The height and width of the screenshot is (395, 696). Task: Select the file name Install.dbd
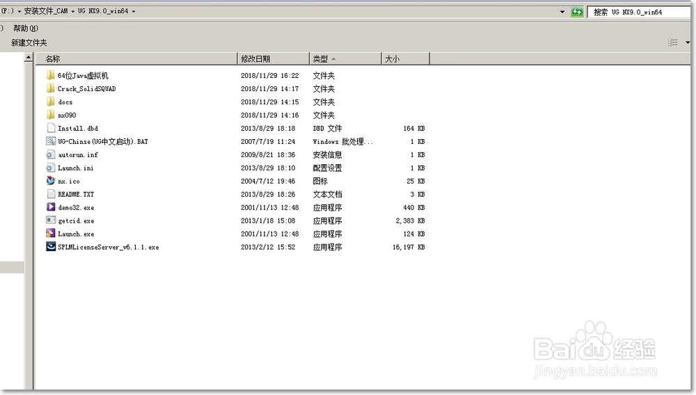78,129
